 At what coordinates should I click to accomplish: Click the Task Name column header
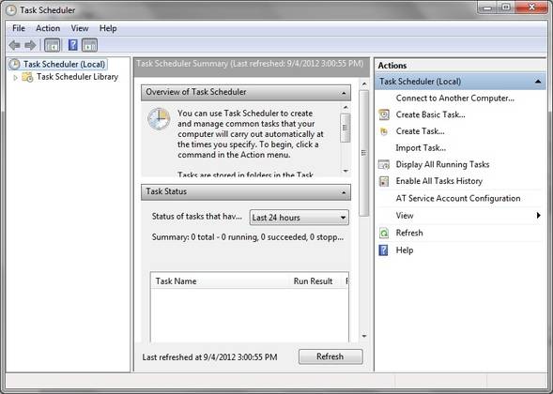tap(176, 281)
